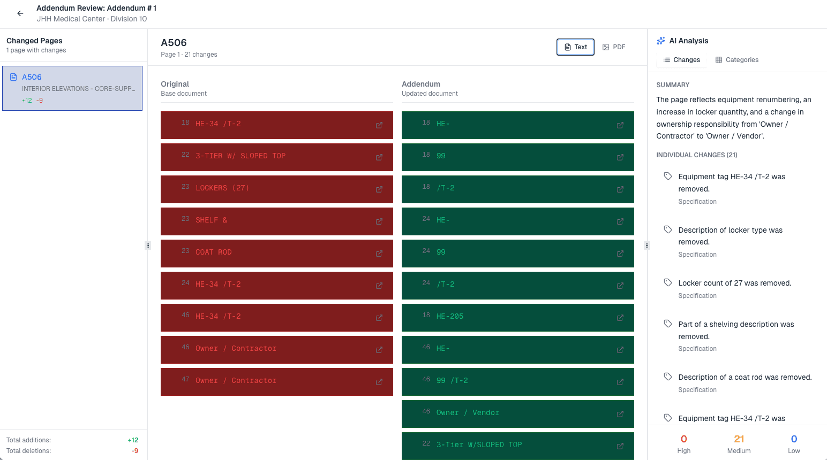The height and width of the screenshot is (460, 827).
Task: Click the right panel resize handle
Action: click(x=647, y=246)
